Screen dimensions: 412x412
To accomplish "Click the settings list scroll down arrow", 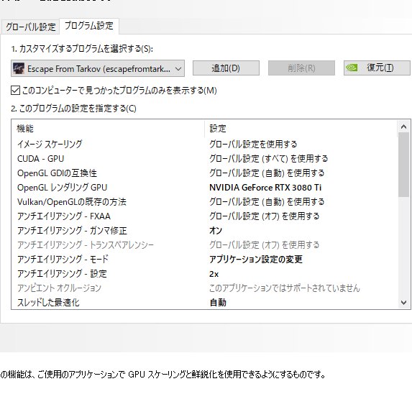I will click(x=404, y=303).
